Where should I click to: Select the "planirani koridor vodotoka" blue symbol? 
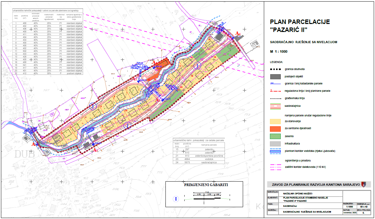point(275,151)
